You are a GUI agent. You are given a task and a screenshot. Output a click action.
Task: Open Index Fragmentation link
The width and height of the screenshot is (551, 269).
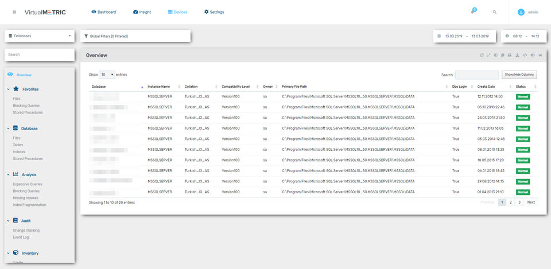[x=29, y=205]
